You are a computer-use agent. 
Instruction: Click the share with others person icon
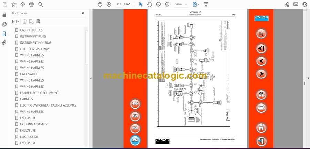pyautogui.click(x=305, y=4)
